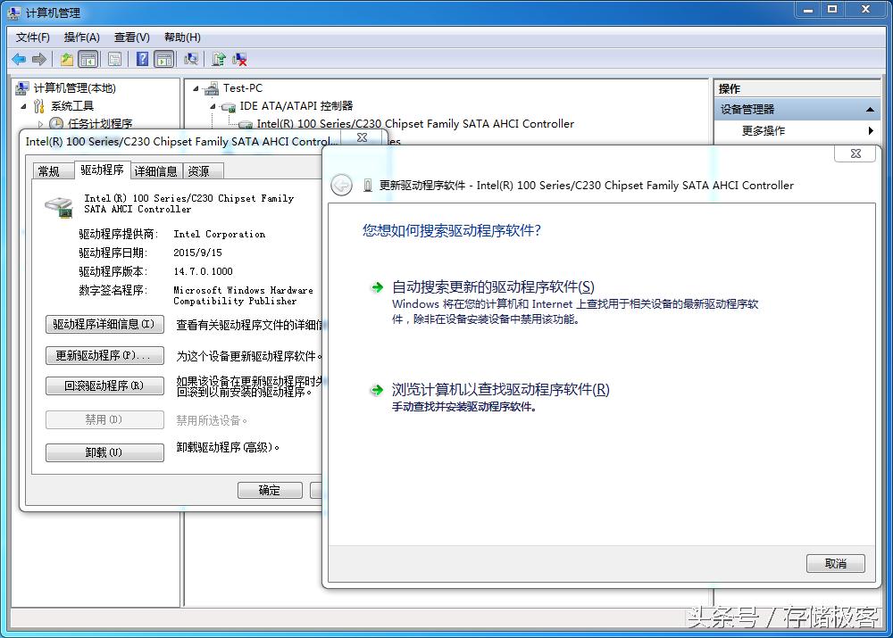893x638 pixels.
Task: Click the Back navigation arrow in the toolbar
Action: tap(18, 58)
